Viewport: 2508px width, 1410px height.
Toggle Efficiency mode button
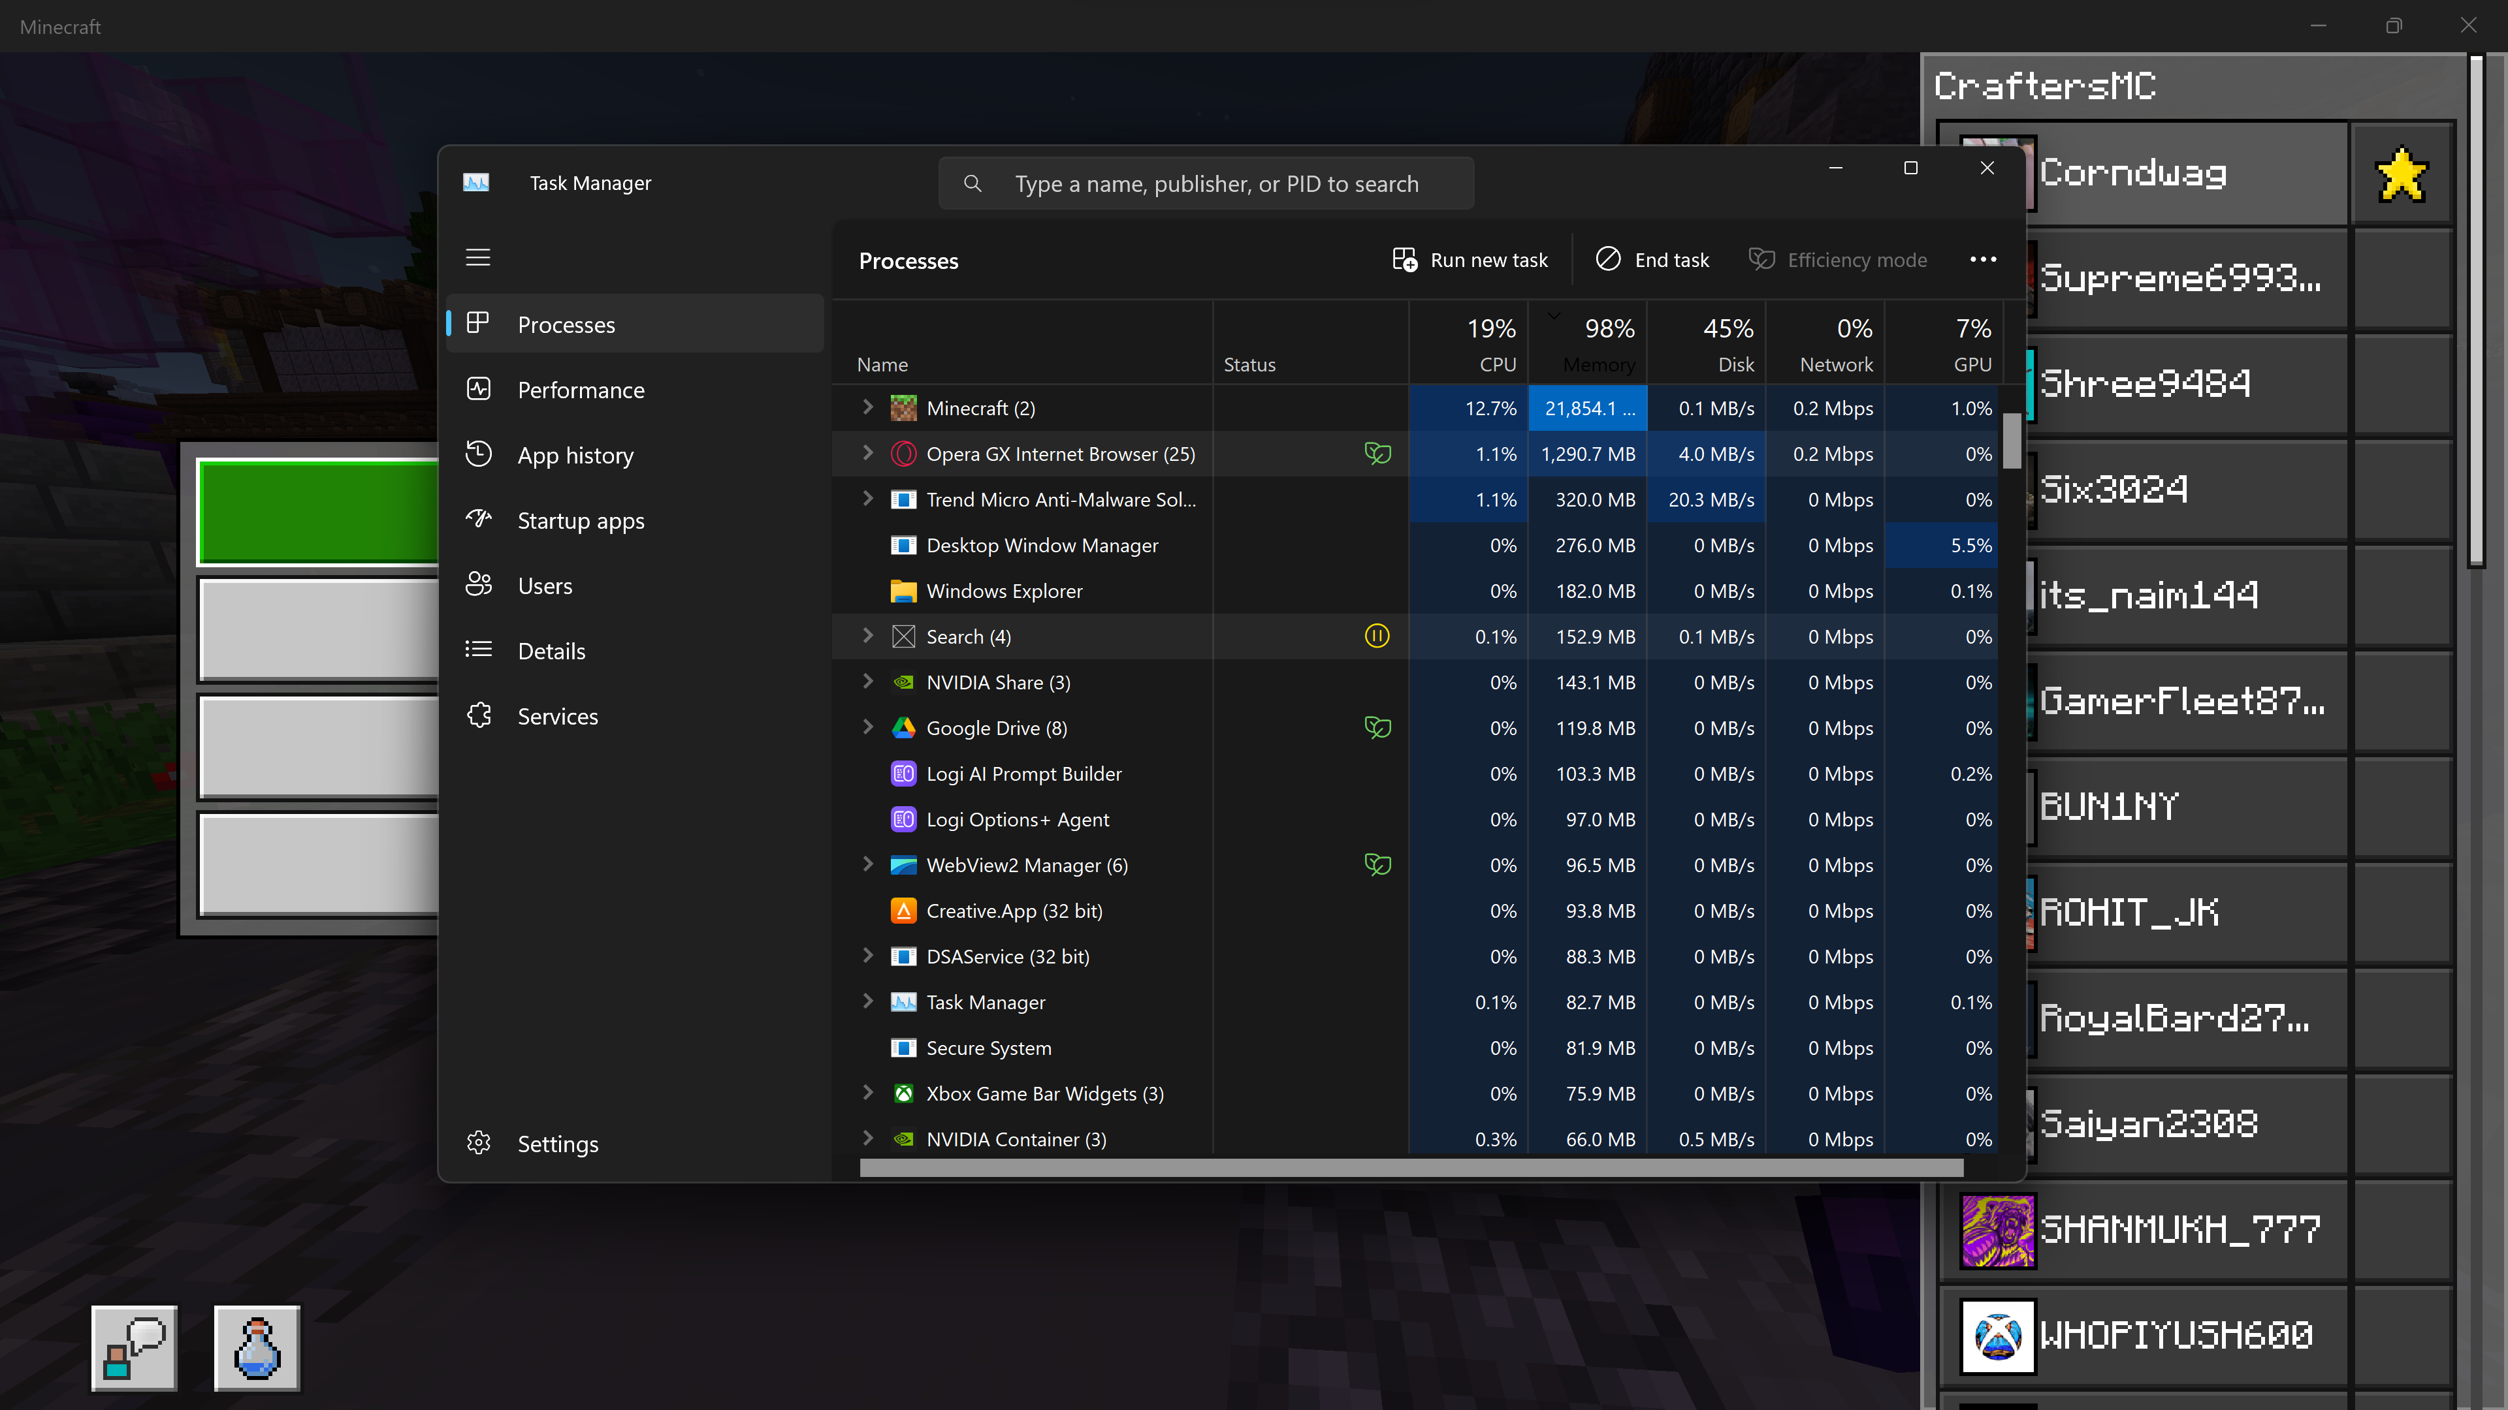coord(1838,260)
